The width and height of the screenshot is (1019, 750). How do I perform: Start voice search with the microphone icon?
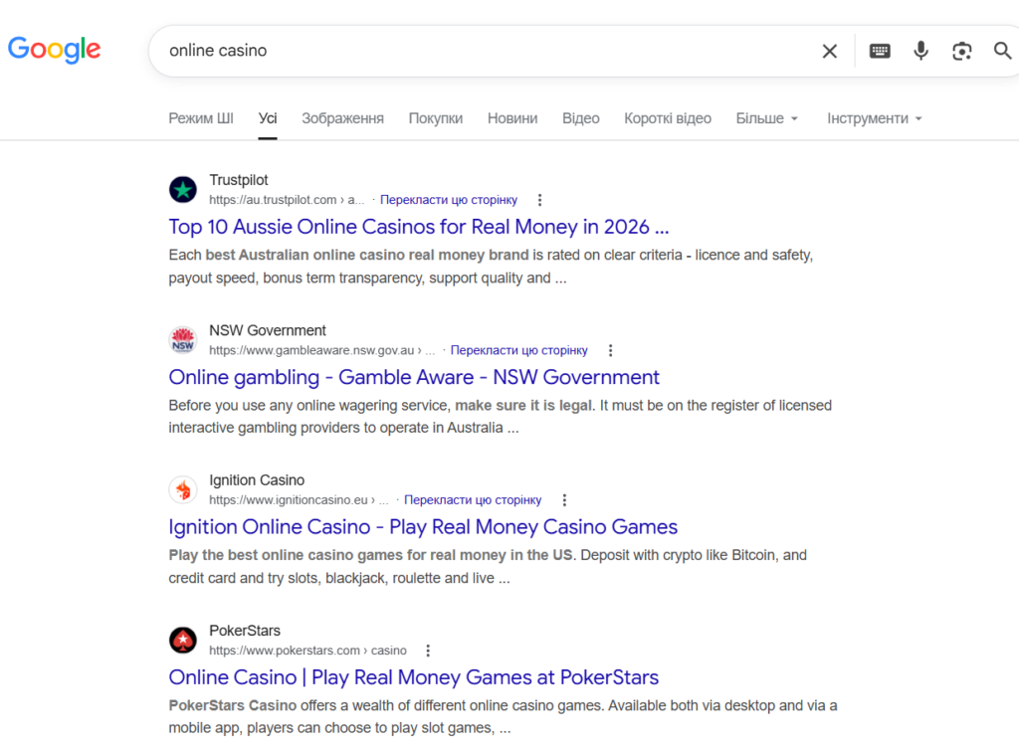(920, 51)
